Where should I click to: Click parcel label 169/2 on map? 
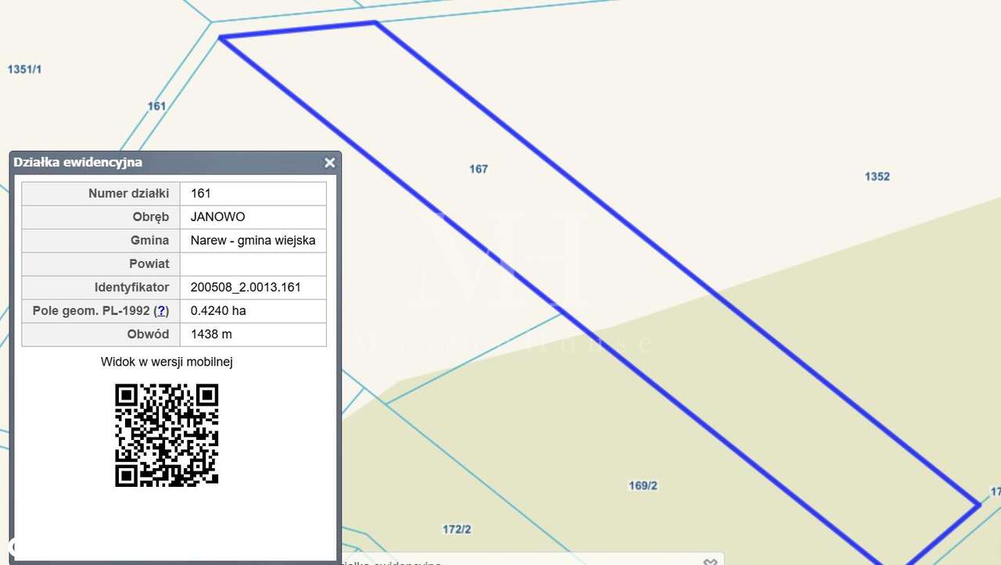[x=643, y=485]
